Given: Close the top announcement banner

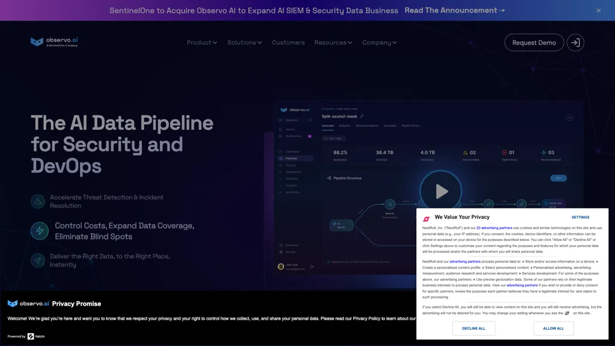Looking at the screenshot, I should pyautogui.click(x=598, y=11).
